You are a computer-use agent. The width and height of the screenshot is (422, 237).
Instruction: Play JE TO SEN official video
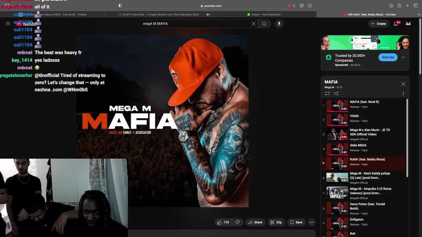364,134
